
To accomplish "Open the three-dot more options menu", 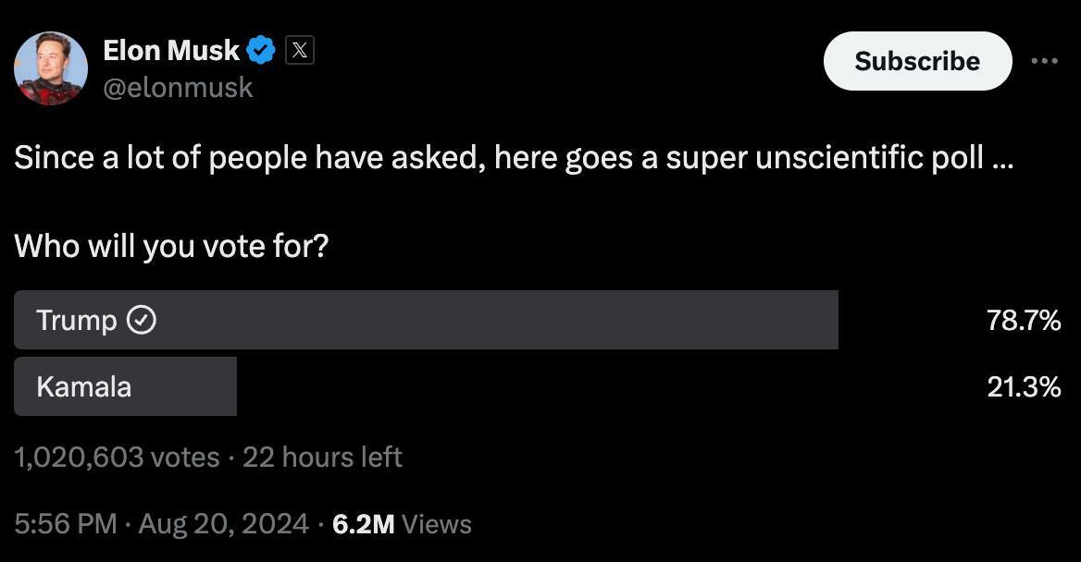I will [1044, 61].
